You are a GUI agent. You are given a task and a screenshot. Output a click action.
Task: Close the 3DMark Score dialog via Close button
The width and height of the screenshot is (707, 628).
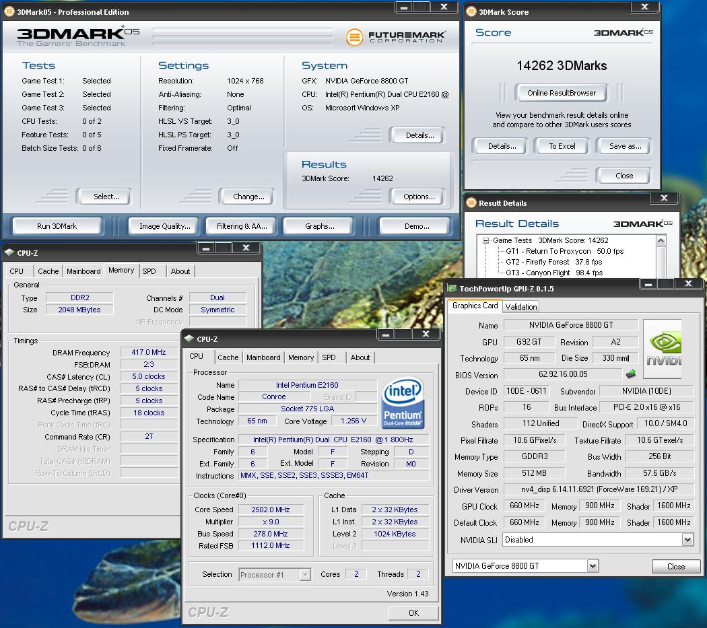(624, 176)
